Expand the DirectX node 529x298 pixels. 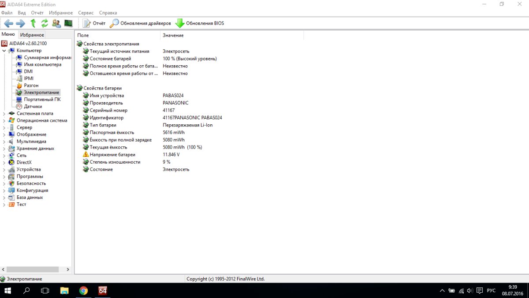4,162
